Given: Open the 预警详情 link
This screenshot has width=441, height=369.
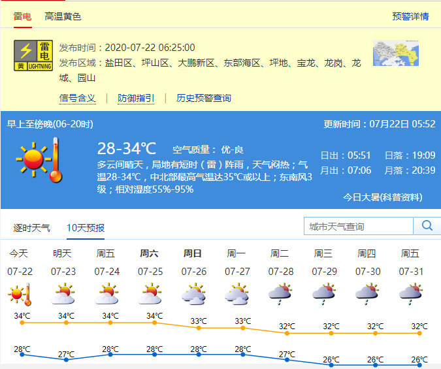Looking at the screenshot, I should click(410, 16).
